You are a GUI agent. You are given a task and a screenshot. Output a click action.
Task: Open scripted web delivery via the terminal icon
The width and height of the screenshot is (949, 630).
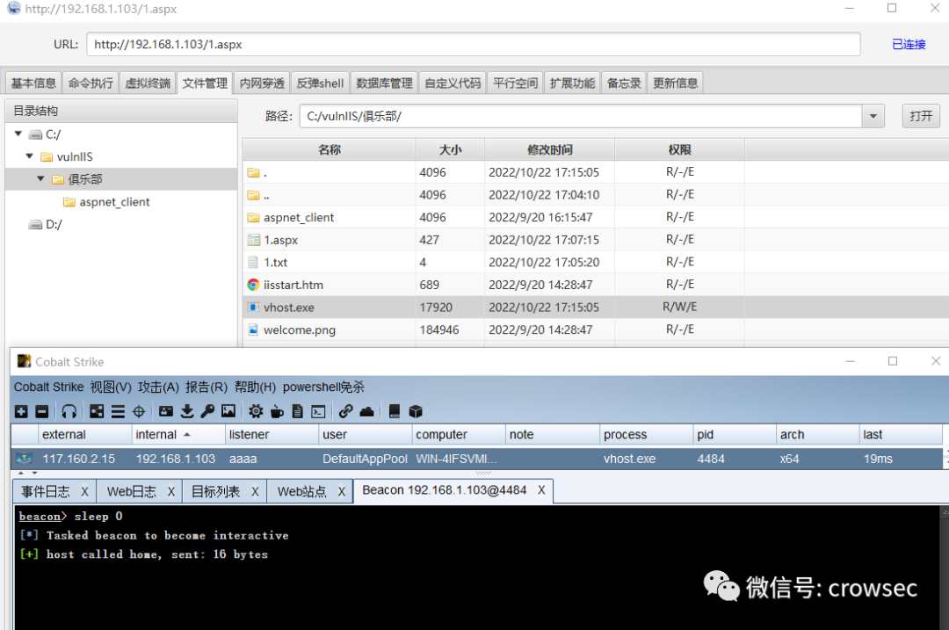point(318,411)
